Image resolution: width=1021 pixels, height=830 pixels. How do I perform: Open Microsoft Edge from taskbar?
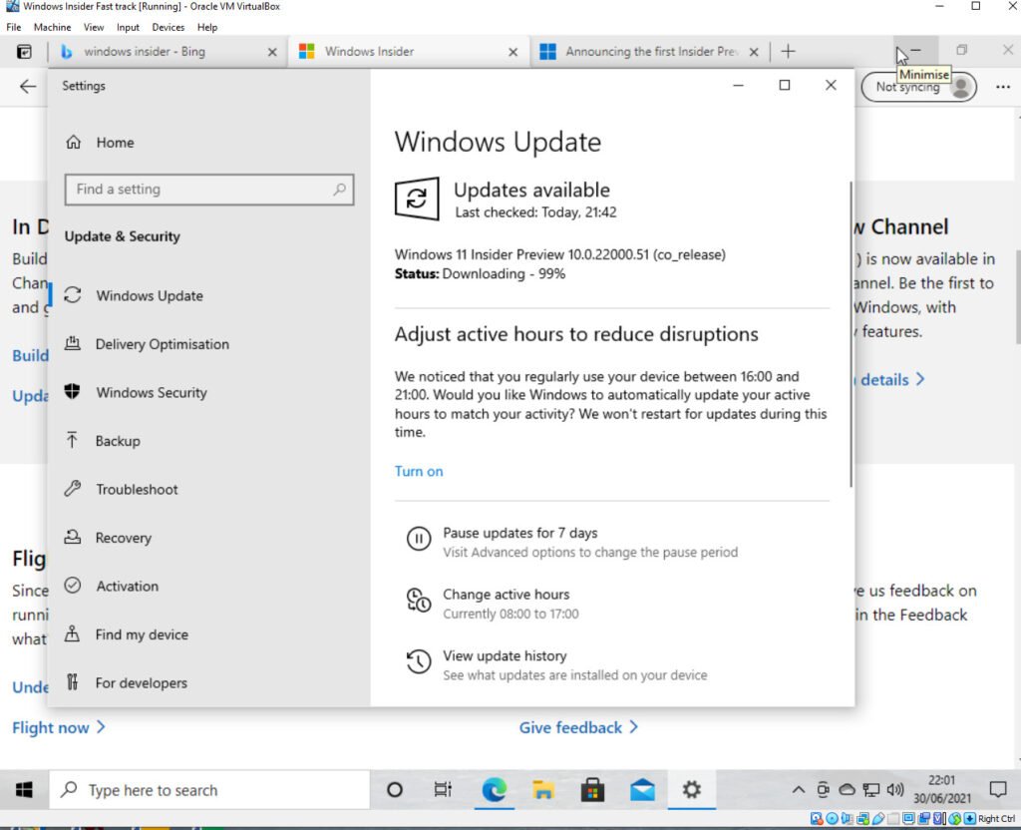coord(495,790)
